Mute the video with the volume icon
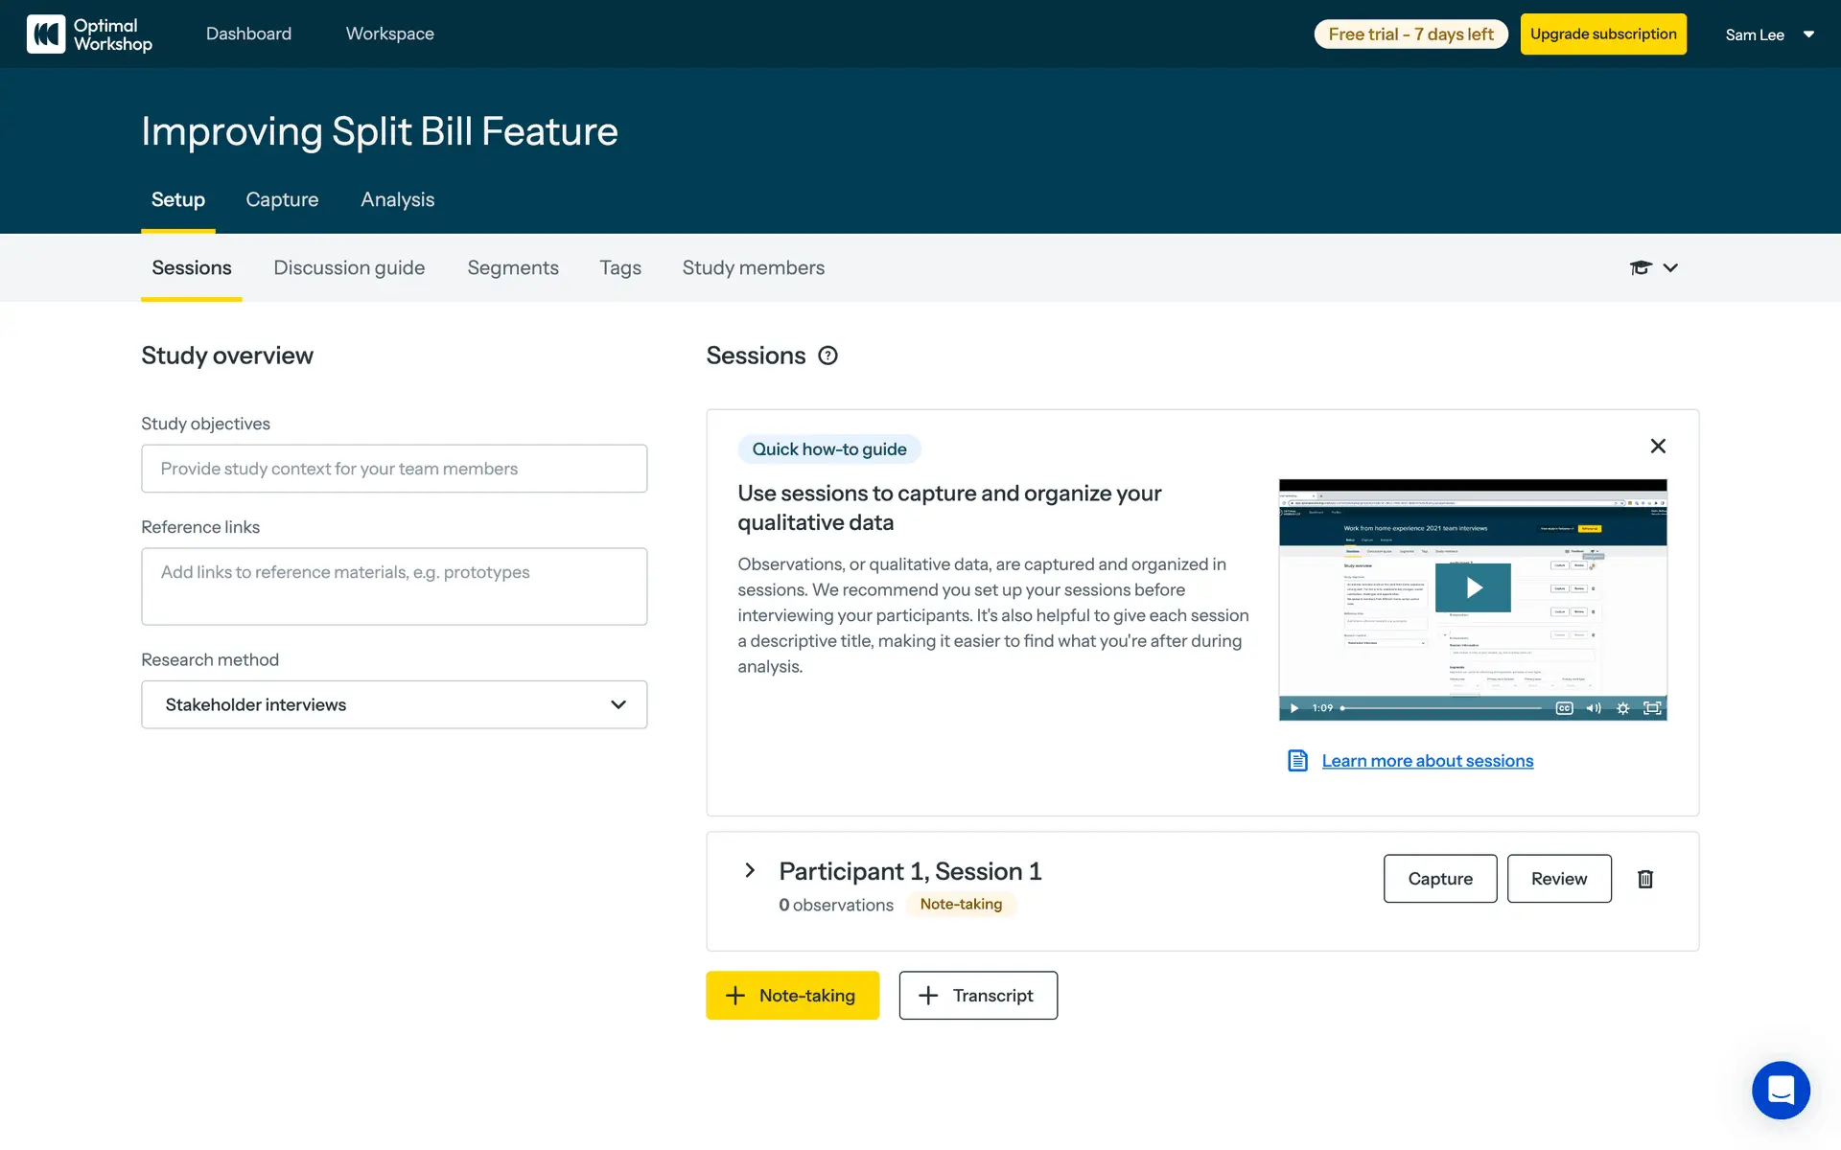Viewport: 1841px width, 1150px height. pos(1594,708)
